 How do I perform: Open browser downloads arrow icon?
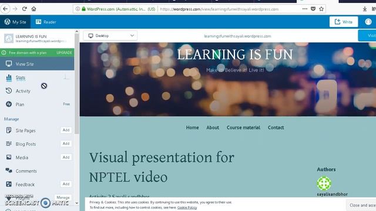point(364,9)
